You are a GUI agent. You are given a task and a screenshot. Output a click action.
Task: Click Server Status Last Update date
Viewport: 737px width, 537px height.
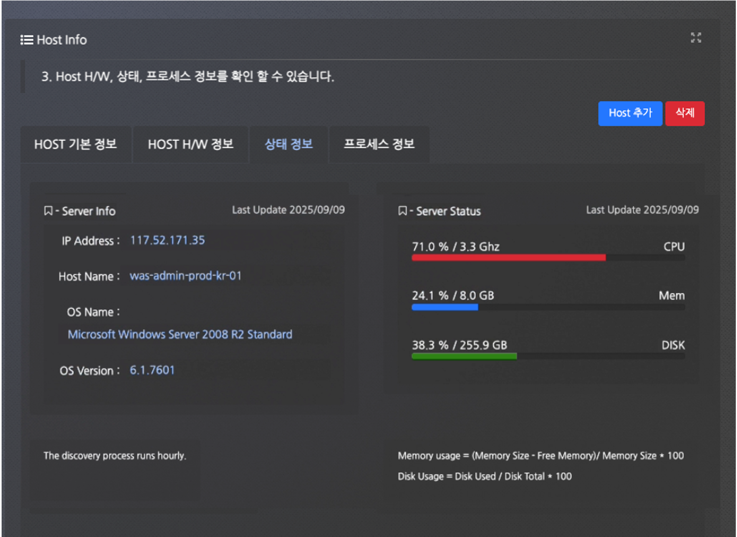click(x=642, y=210)
